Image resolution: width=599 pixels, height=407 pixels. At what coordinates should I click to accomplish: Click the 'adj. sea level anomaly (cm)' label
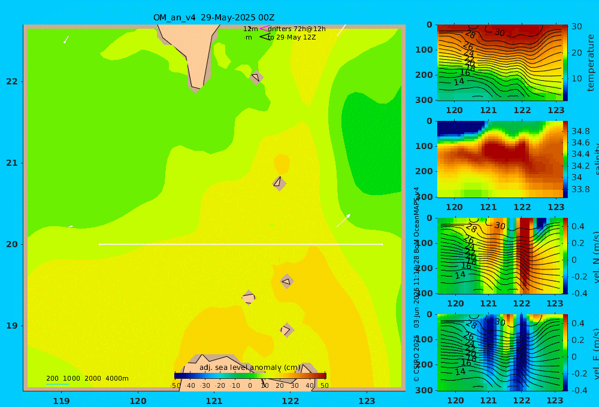[250, 367]
